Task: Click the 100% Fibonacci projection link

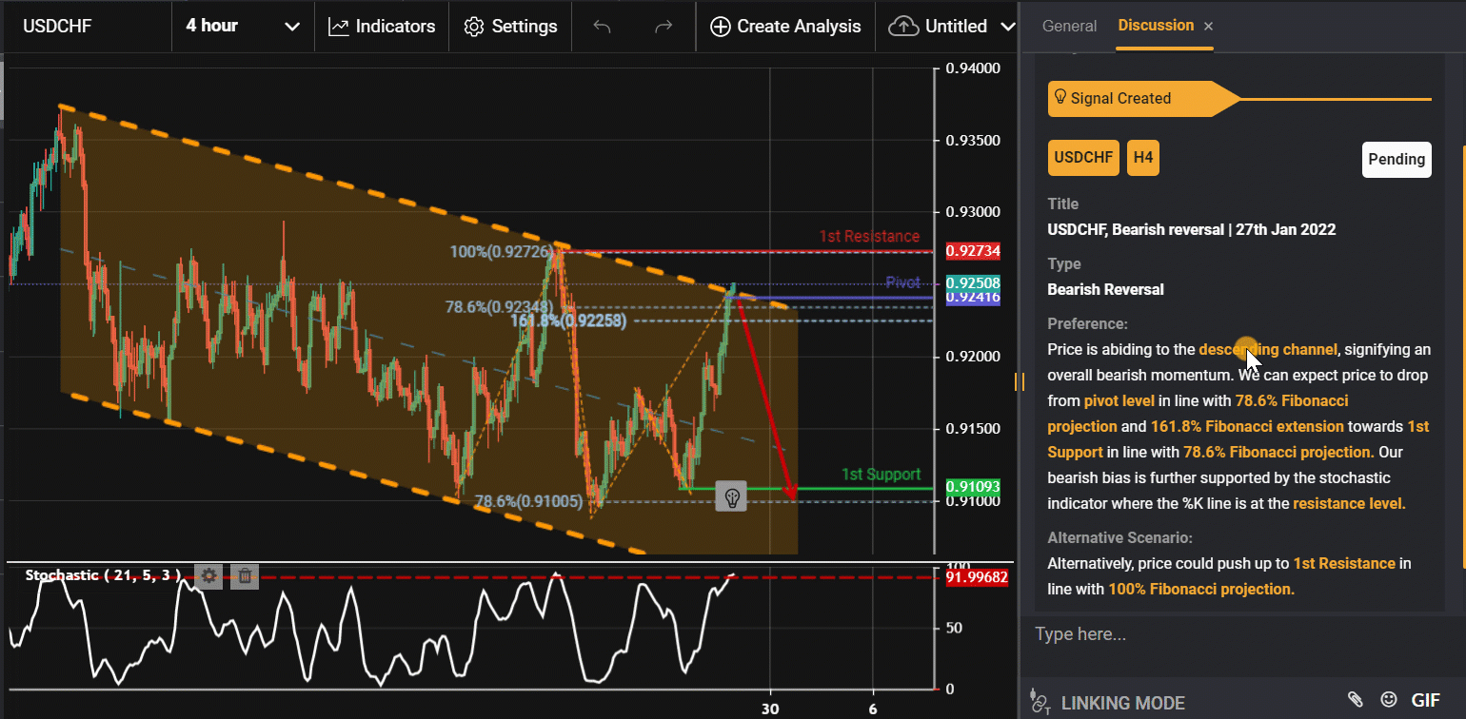Action: click(x=1201, y=589)
